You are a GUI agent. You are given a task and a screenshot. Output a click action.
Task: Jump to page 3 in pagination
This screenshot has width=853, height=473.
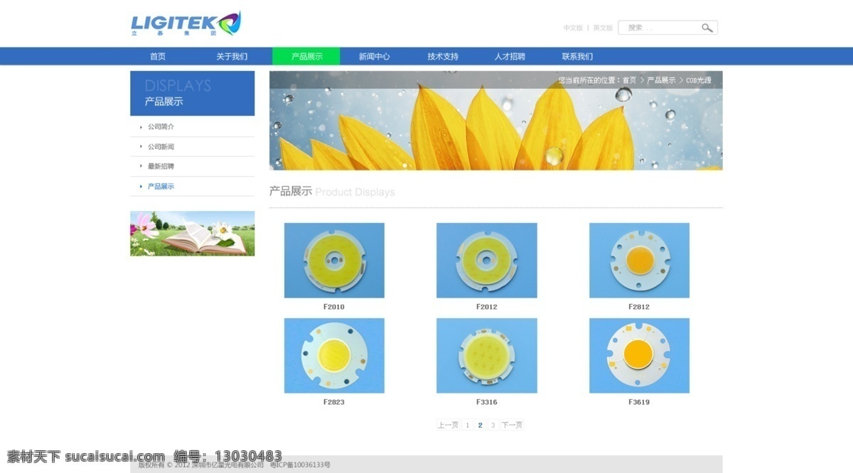tap(493, 425)
